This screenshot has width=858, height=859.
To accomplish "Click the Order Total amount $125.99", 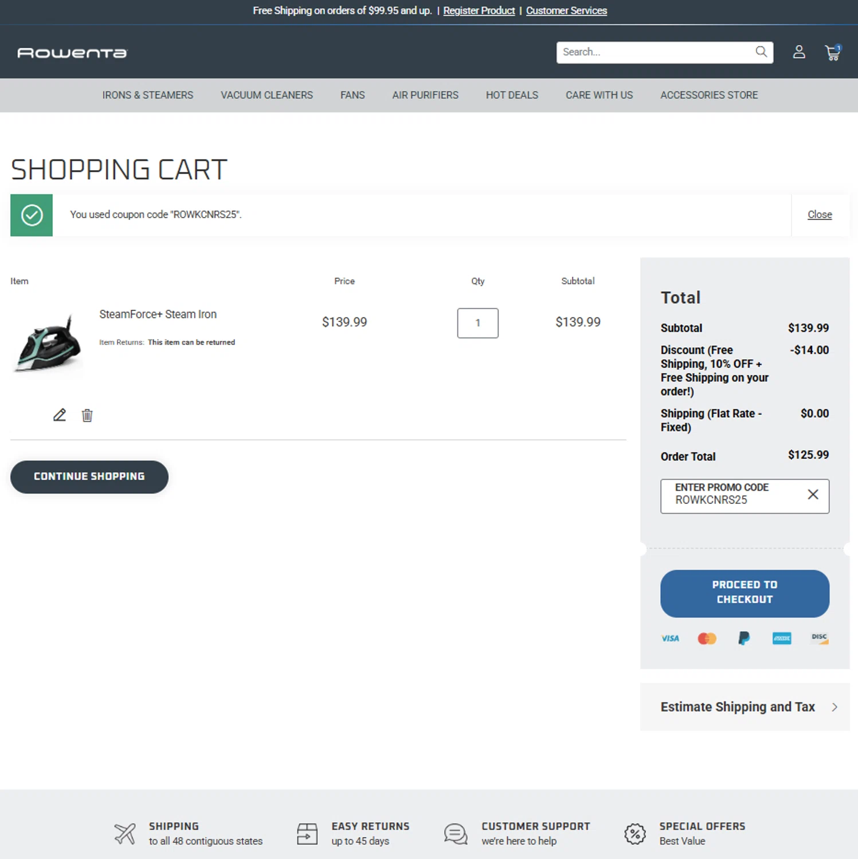I will [808, 455].
